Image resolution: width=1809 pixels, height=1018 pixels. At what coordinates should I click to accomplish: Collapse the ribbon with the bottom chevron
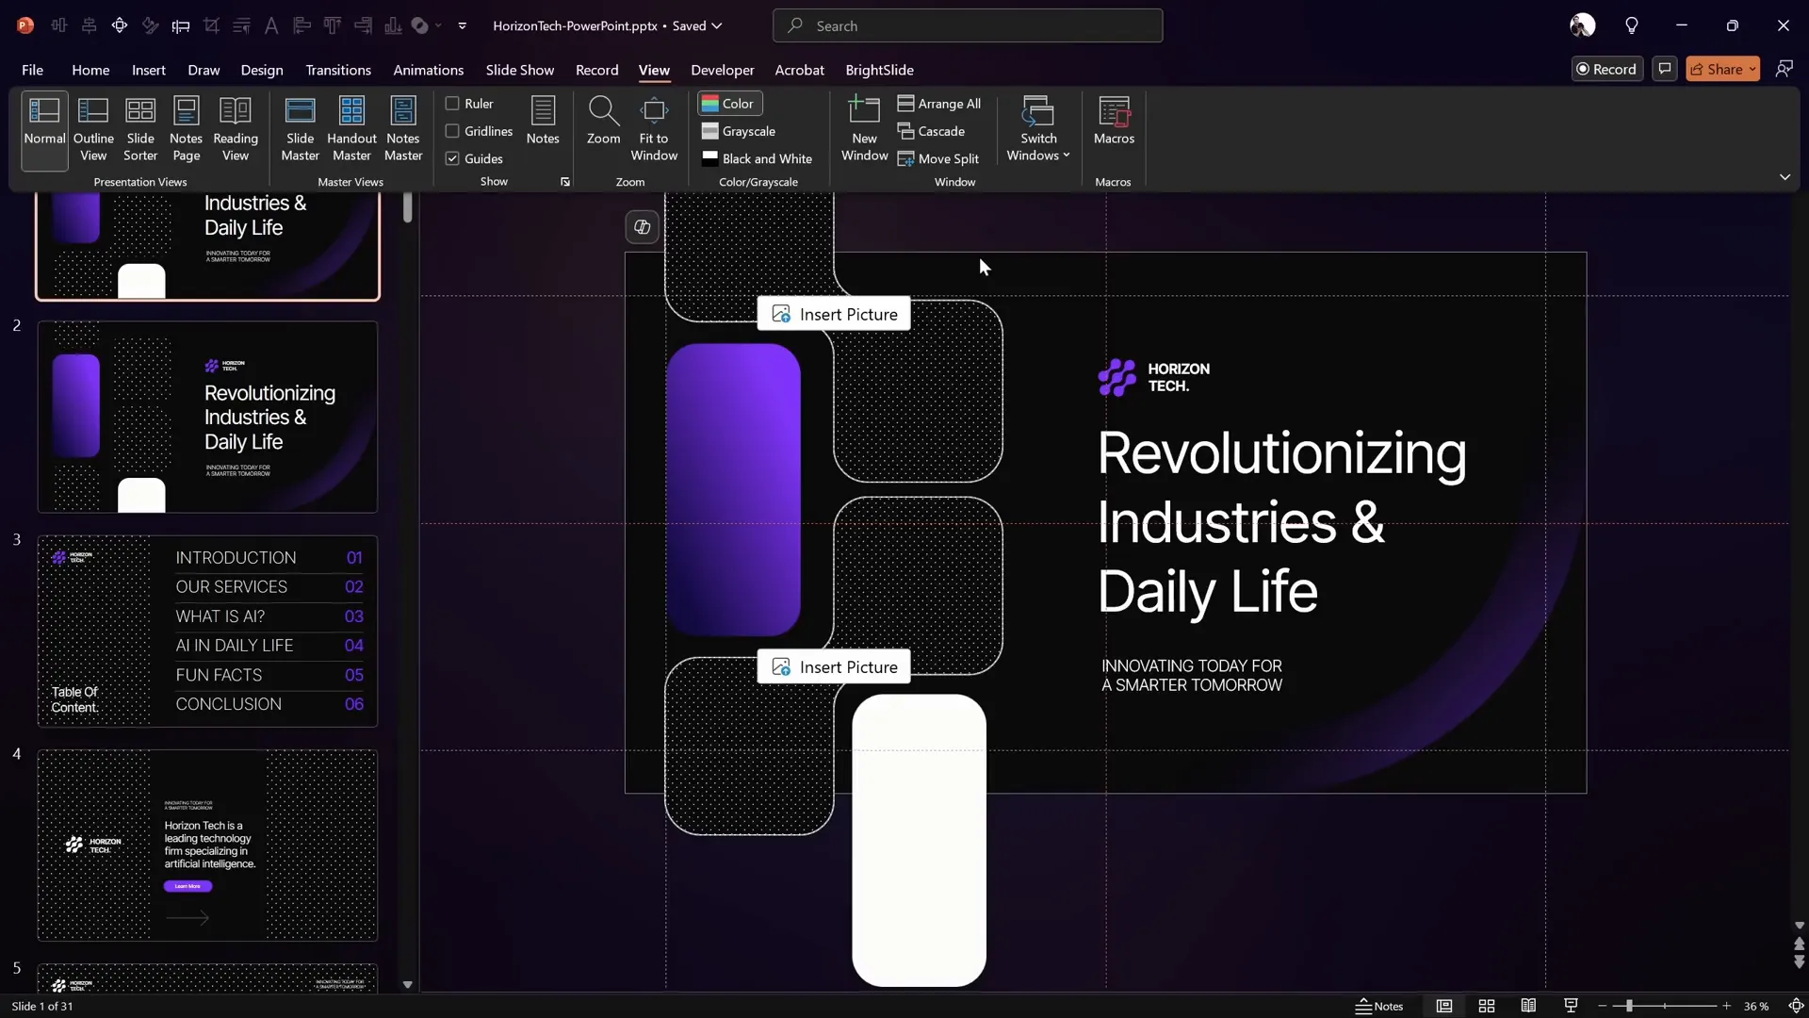pos(1785,176)
